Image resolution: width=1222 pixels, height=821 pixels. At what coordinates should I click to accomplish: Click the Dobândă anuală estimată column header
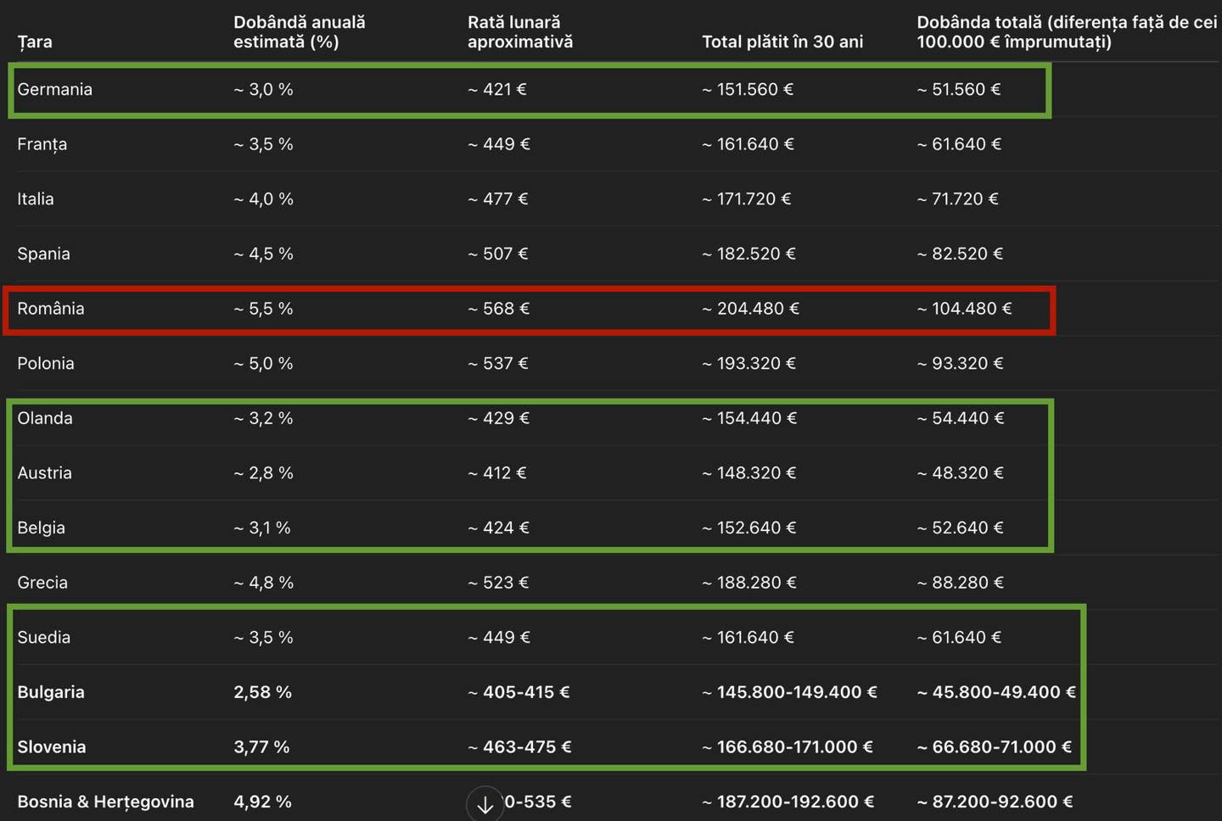click(x=299, y=32)
